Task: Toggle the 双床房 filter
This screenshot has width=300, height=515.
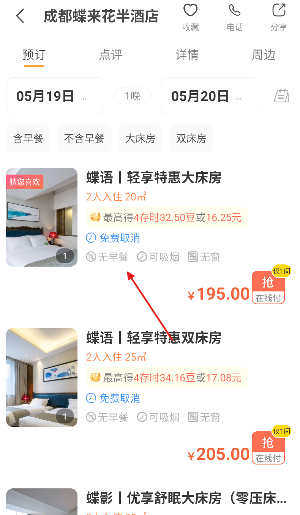Action: click(x=191, y=138)
